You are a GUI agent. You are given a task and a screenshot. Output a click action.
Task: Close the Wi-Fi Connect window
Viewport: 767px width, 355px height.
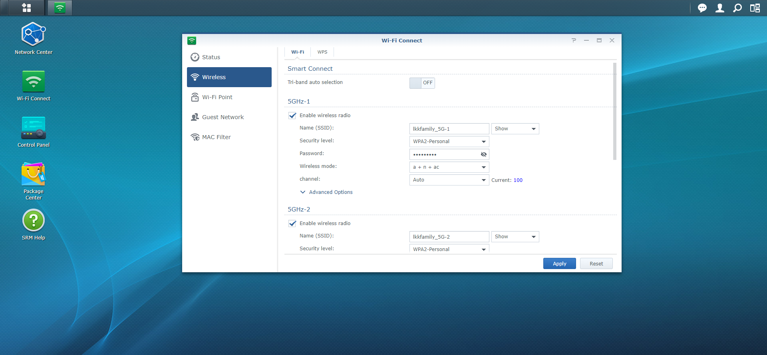pyautogui.click(x=612, y=40)
